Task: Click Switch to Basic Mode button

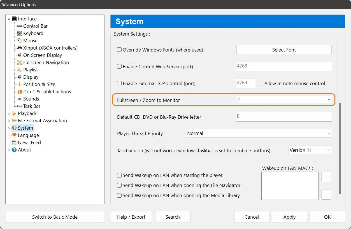Action: click(55, 217)
